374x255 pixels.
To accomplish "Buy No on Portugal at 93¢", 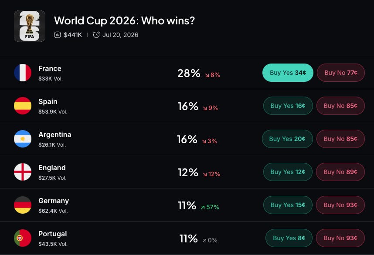I will point(340,238).
